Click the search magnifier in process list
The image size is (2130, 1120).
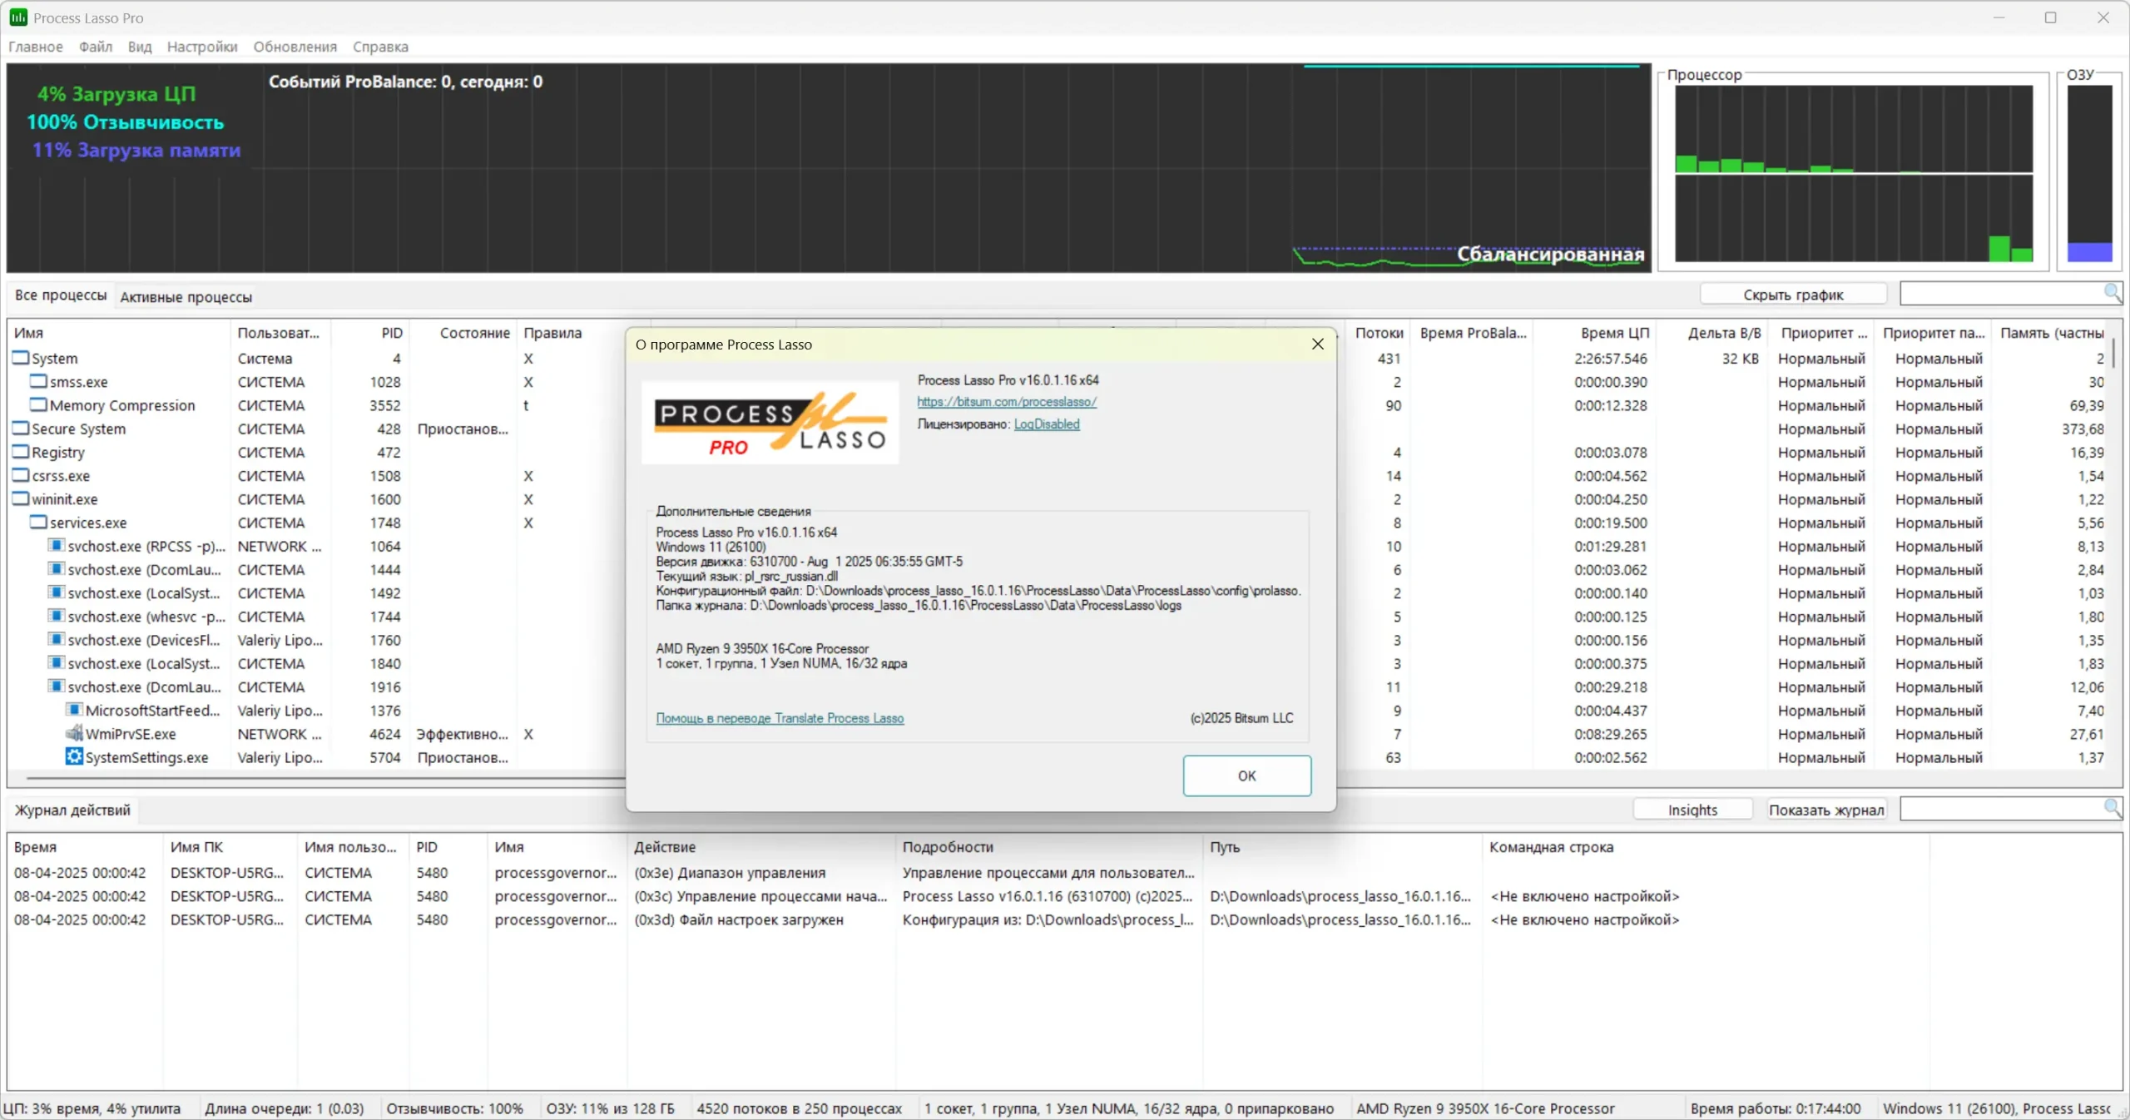(2112, 293)
